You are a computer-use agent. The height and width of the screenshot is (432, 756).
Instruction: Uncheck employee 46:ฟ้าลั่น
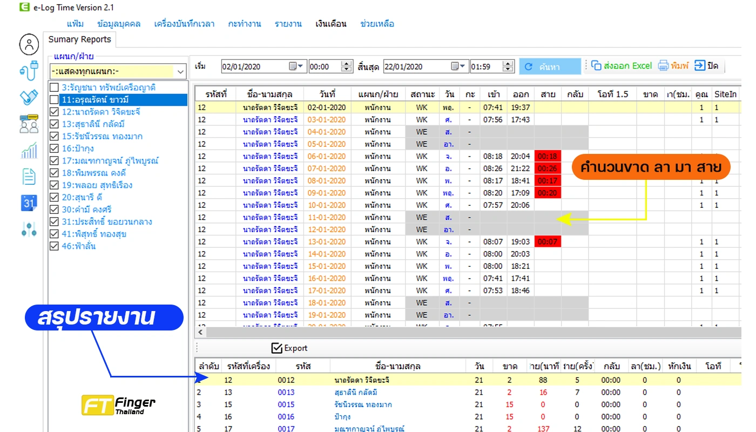point(54,246)
